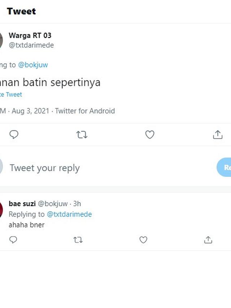Retweet bae suzi's 'ahaha bner' reply
The height and width of the screenshot is (308, 231).
tap(78, 240)
